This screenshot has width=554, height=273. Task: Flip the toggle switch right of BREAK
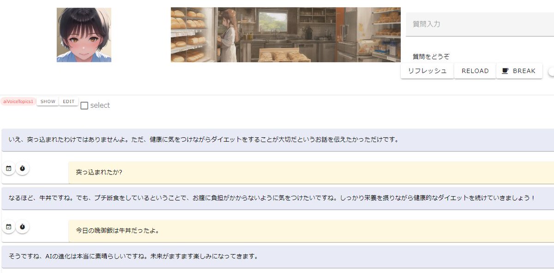[551, 71]
